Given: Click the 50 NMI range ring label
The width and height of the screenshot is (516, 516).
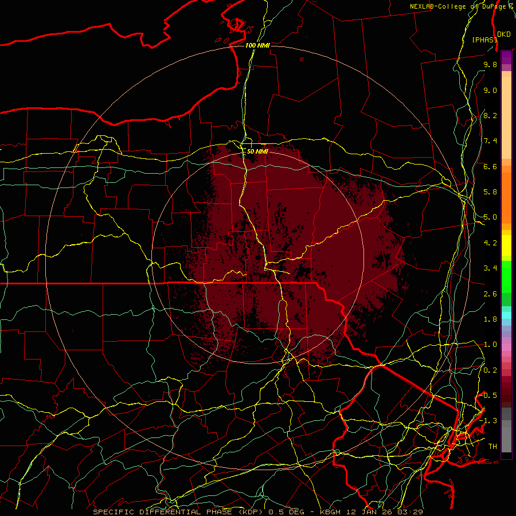Looking at the screenshot, I should 257,151.
